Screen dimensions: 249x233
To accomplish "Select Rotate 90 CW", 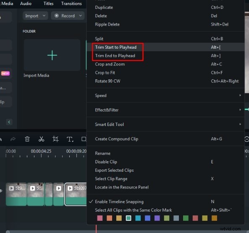I will [x=165, y=81].
